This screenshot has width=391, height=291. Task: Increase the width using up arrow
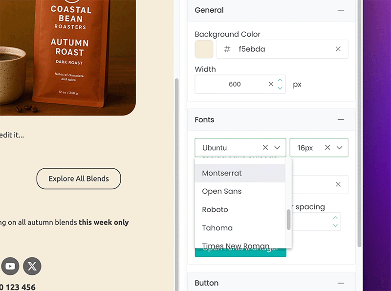pyautogui.click(x=280, y=80)
